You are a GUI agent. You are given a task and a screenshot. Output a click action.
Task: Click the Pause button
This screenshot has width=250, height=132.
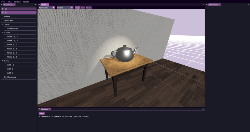pyautogui.click(x=89, y=8)
